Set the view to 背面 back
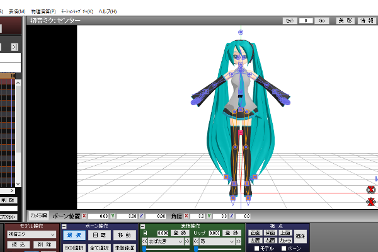 tap(270, 232)
